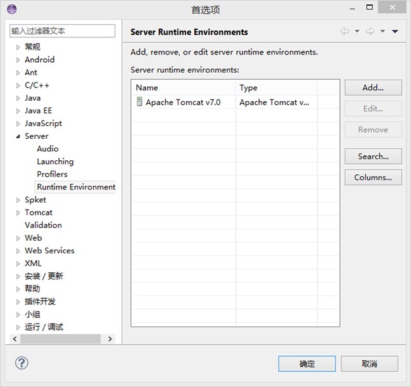The height and width of the screenshot is (387, 411).
Task: Expand the Spket tree node
Action: pos(18,200)
